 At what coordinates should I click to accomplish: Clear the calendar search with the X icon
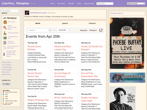pos(50,30)
